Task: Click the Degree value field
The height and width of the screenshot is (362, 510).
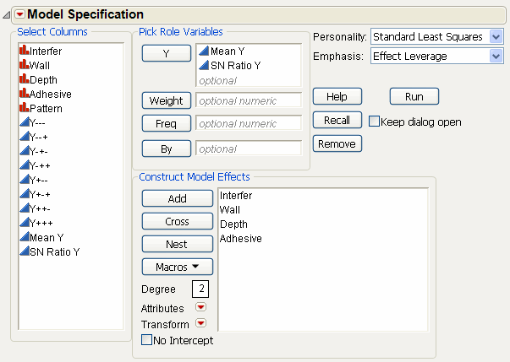Action: [x=200, y=289]
